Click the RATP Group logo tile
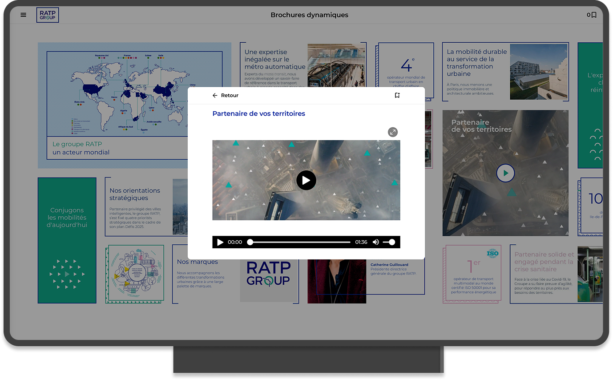613x380 pixels. pyautogui.click(x=269, y=281)
